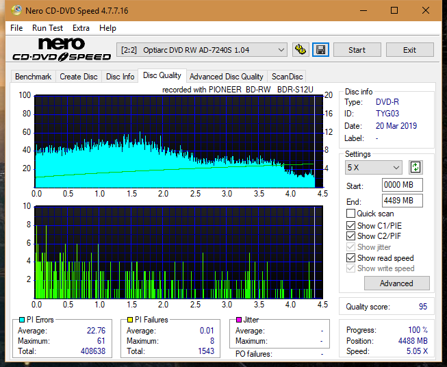The height and width of the screenshot is (367, 447).
Task: Click the cyan PI Errors legend swatch
Action: coord(22,320)
